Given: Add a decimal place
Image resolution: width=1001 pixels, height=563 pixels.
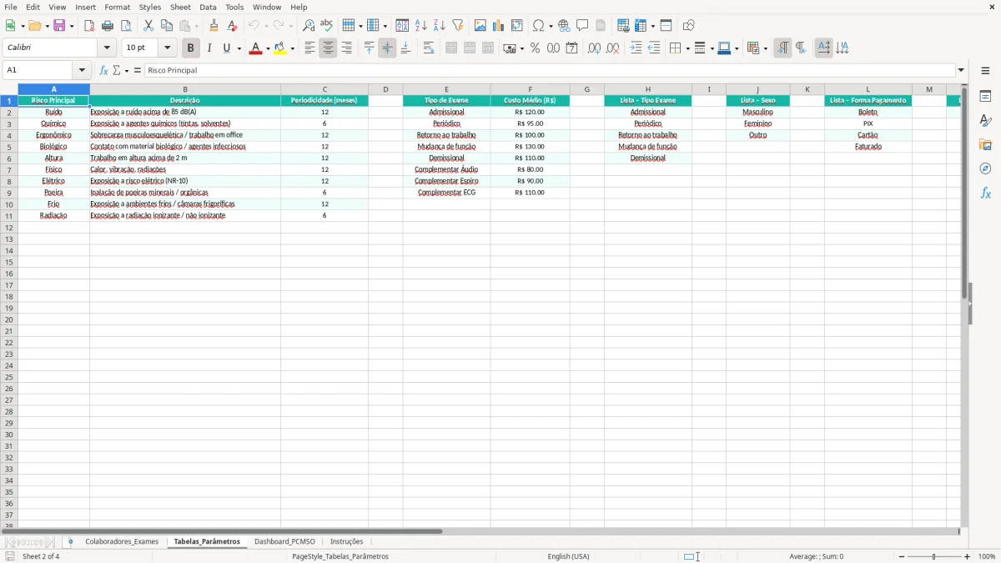Looking at the screenshot, I should (594, 48).
